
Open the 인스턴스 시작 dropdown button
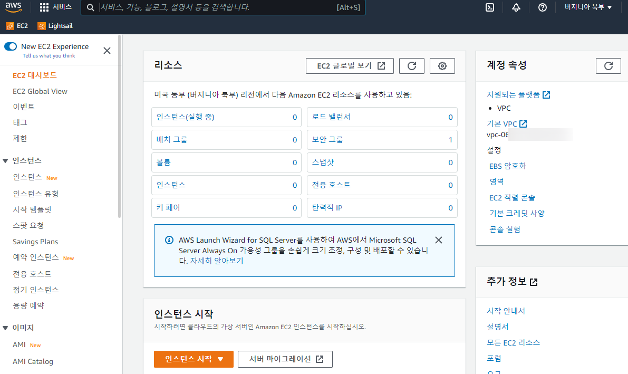tap(194, 359)
